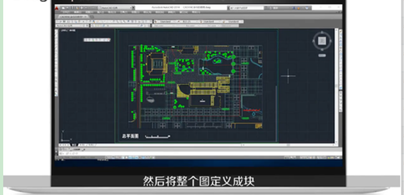
Task: Click New in the quick access toolbar
Action: point(63,8)
